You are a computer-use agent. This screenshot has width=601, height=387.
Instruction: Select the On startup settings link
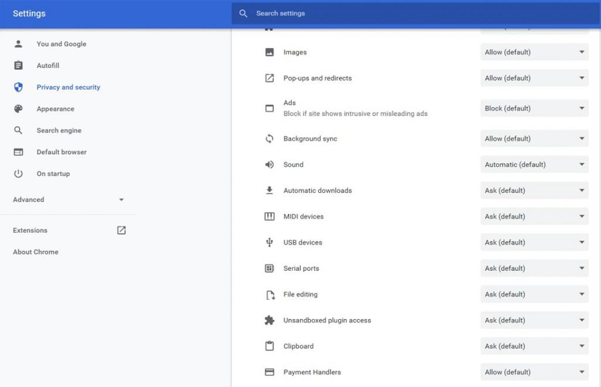[x=53, y=174]
